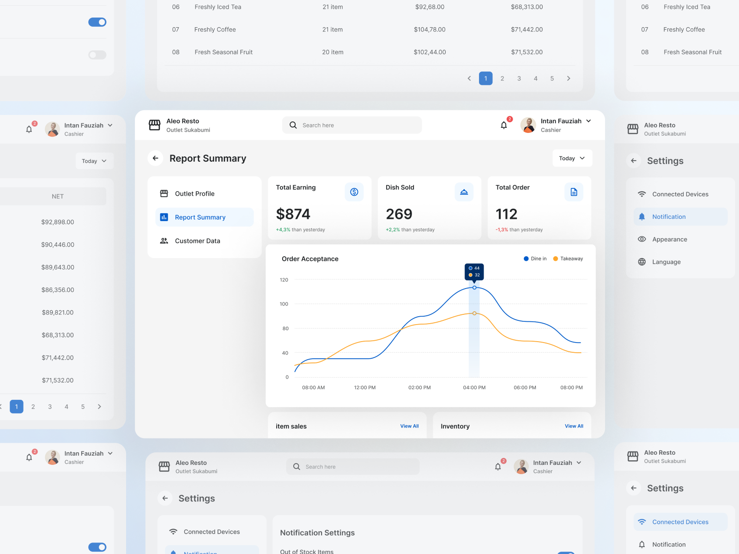The height and width of the screenshot is (554, 739).
Task: Click the Dine in blue legend dot
Action: [x=525, y=259]
